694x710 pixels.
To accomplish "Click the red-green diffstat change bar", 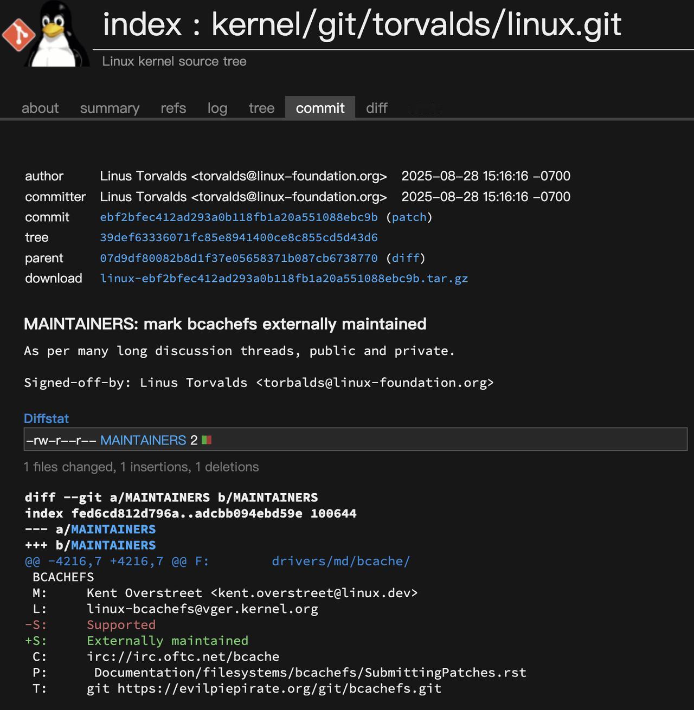I will (207, 440).
